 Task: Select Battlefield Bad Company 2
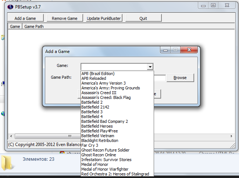click(x=117, y=121)
